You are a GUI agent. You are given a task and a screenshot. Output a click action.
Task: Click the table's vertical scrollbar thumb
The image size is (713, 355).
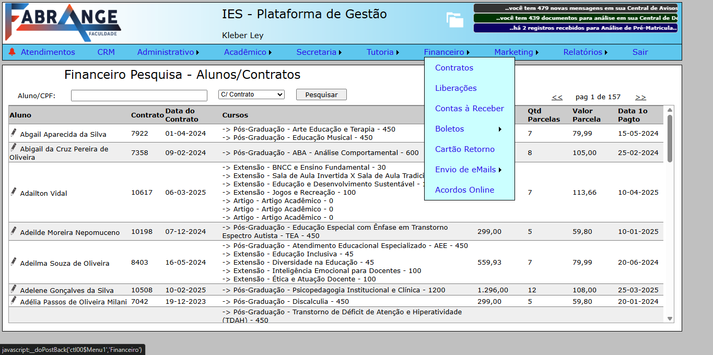tap(670, 138)
